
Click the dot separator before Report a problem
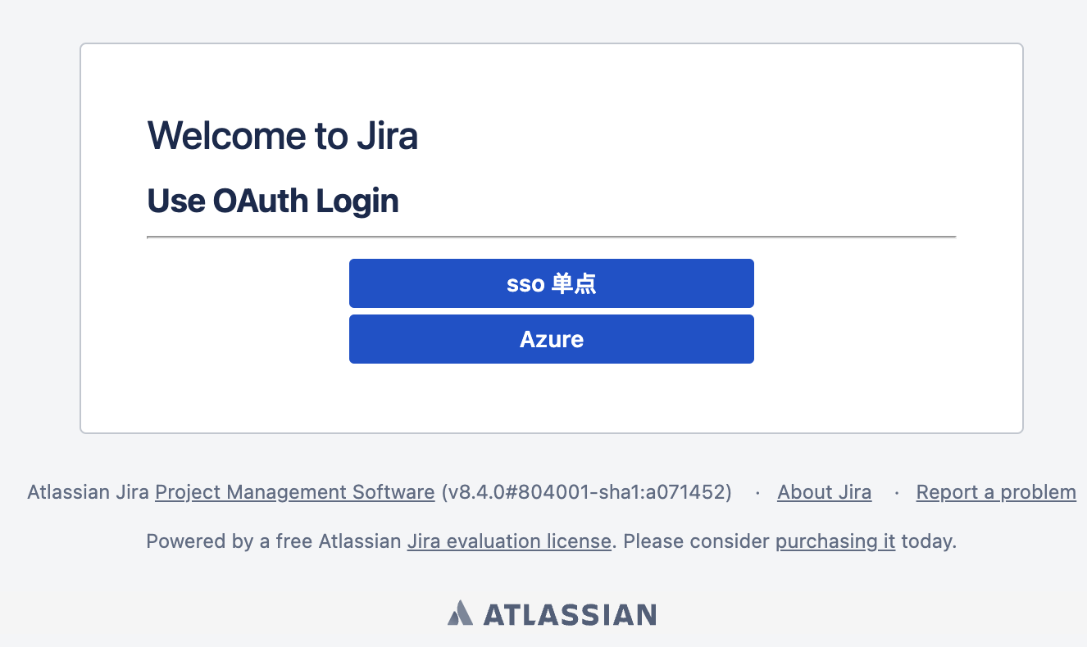[x=896, y=493]
